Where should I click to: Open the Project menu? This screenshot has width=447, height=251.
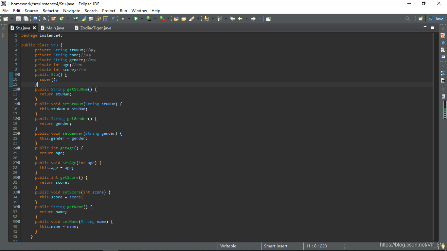(109, 10)
